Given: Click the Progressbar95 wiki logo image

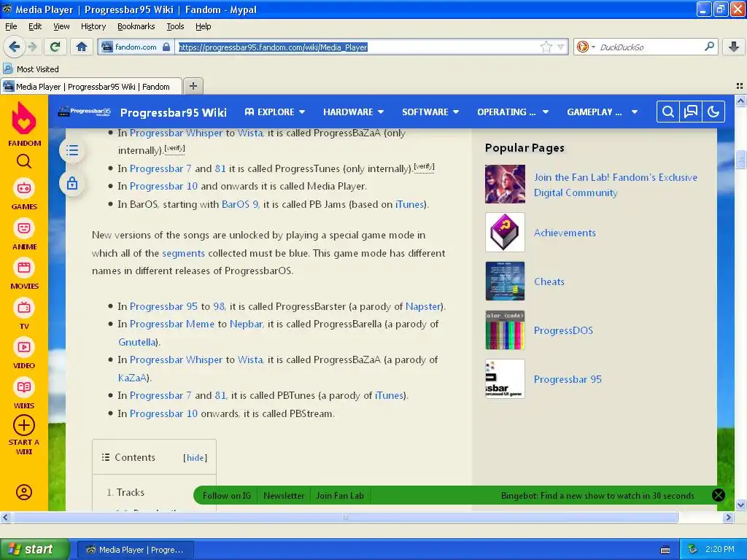Looking at the screenshot, I should tap(85, 112).
